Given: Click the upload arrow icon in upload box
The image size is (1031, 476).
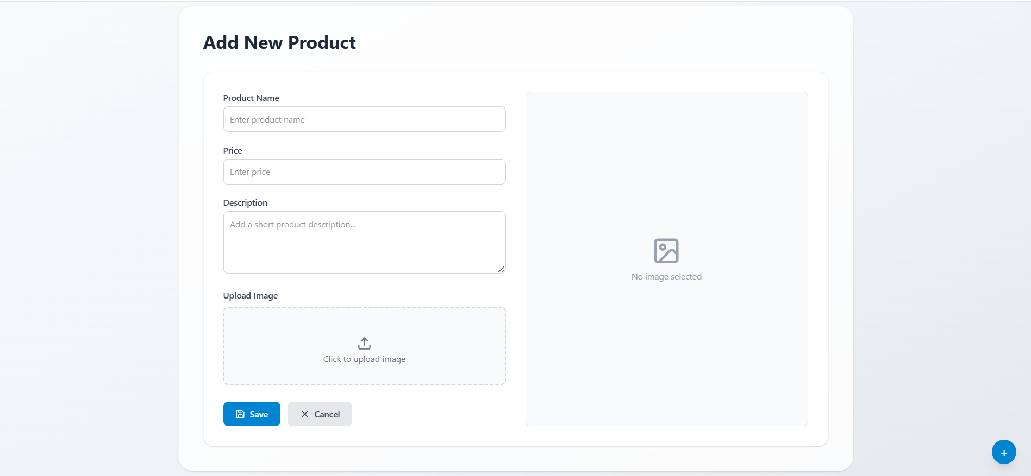Looking at the screenshot, I should (x=364, y=342).
